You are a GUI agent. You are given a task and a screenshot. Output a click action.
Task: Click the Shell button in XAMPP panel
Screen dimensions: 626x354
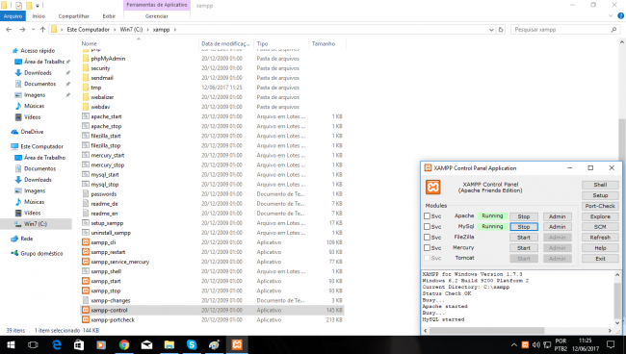(600, 185)
